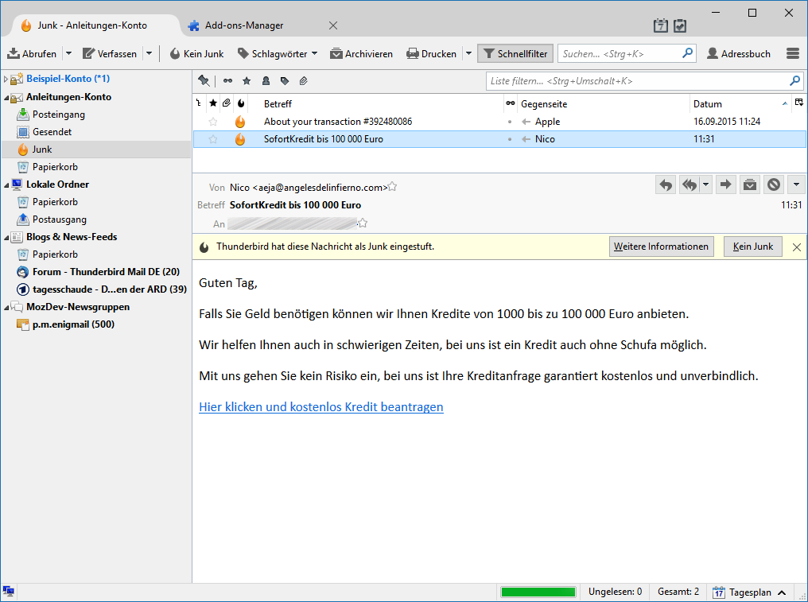Open the Hier klicken Kredit beantragen link

coord(321,406)
